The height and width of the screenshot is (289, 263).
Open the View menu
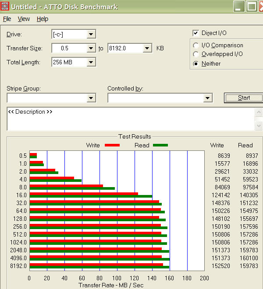point(24,19)
